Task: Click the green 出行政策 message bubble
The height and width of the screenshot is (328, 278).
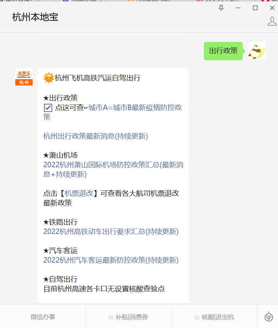Action: 223,51
